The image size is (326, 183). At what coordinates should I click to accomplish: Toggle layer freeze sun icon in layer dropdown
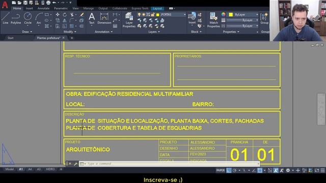pyautogui.click(x=144, y=15)
